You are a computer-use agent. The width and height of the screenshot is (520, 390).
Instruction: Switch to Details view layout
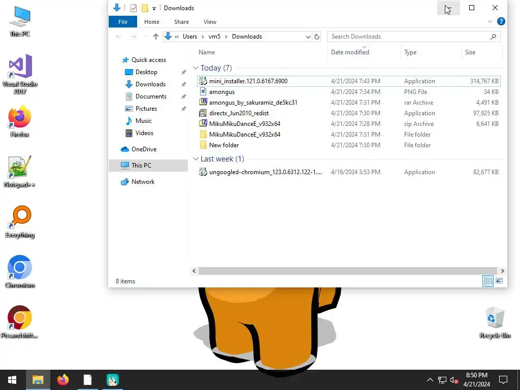(488, 281)
